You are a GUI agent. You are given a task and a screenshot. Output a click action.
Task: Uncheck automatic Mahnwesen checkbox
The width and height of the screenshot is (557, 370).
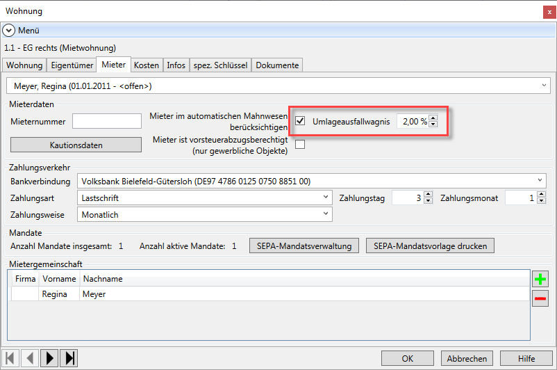[x=300, y=121]
